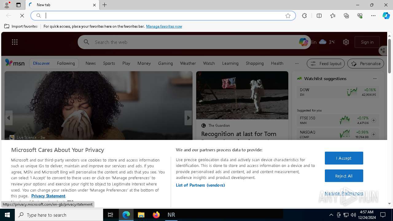Launch Firefox from taskbar
Screen dimensions: 393x221
pos(156,215)
